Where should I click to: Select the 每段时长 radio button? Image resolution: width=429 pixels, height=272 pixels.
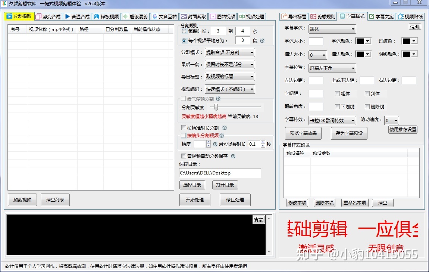pyautogui.click(x=184, y=31)
